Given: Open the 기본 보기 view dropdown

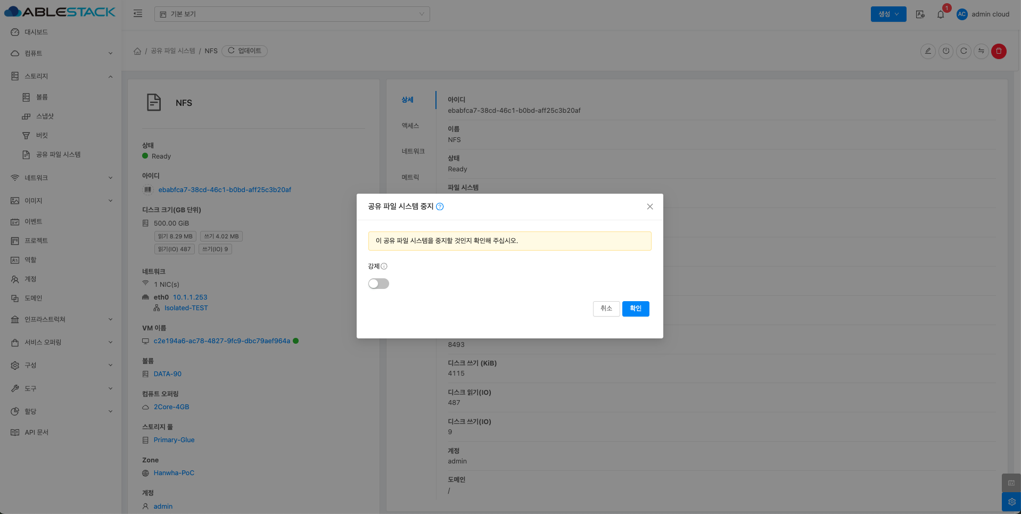Looking at the screenshot, I should [x=292, y=14].
